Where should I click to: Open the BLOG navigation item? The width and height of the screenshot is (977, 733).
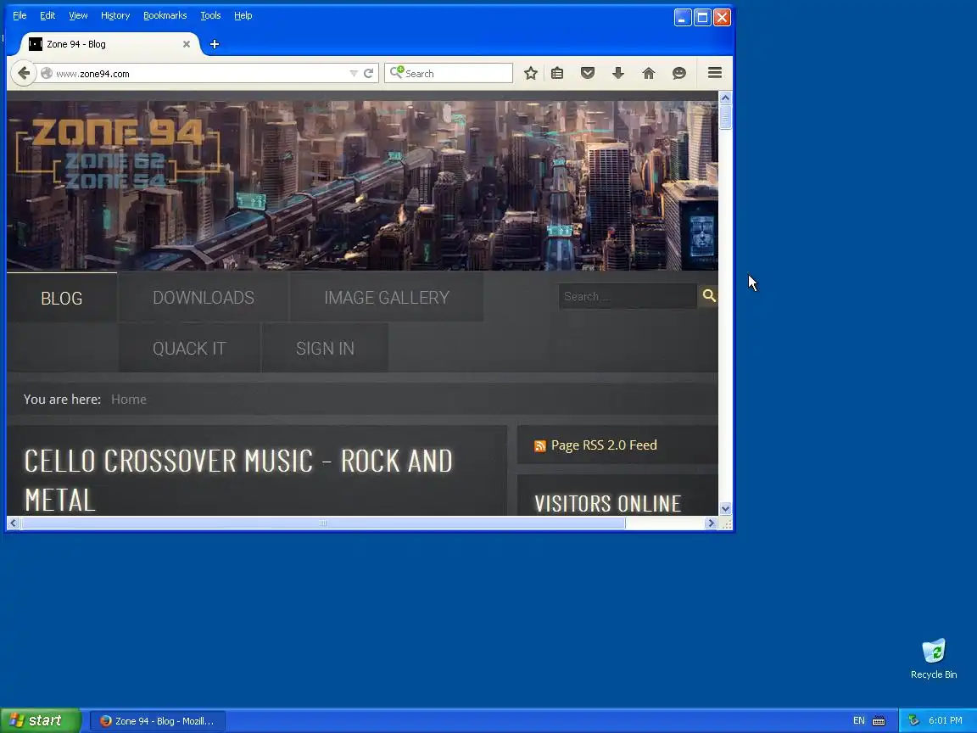pyautogui.click(x=62, y=298)
